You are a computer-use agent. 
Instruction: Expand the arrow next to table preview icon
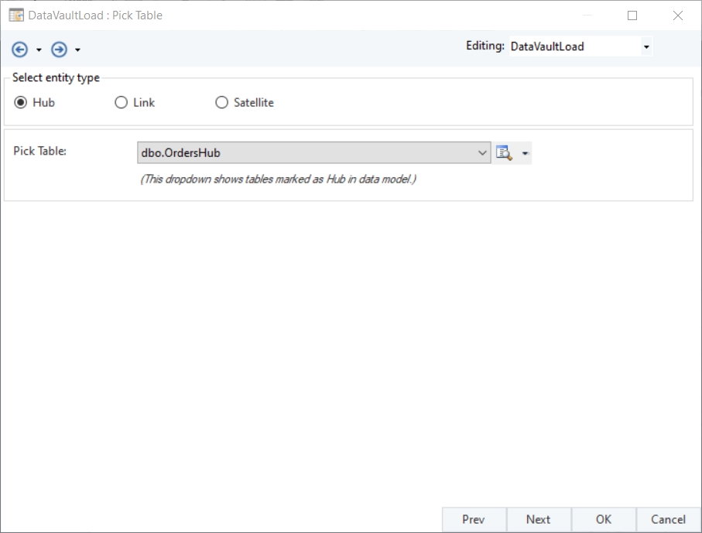[526, 153]
